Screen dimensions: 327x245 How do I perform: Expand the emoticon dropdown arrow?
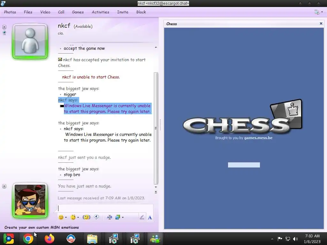pyautogui.click(x=66, y=217)
